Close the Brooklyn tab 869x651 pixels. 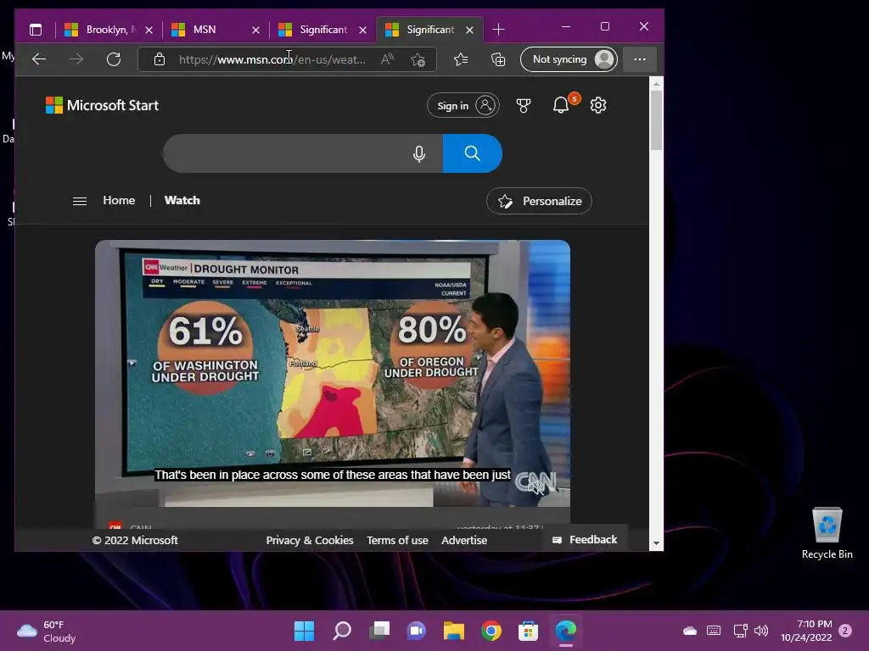click(149, 30)
